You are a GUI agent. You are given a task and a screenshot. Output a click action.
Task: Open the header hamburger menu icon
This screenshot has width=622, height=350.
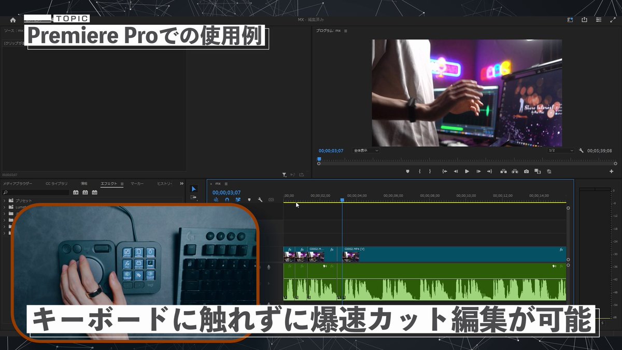[598, 20]
